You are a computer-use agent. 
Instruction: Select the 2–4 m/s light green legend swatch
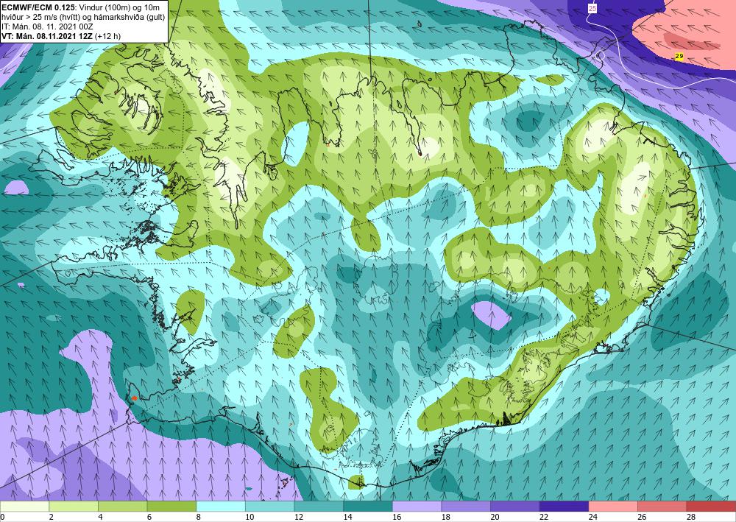73,507
